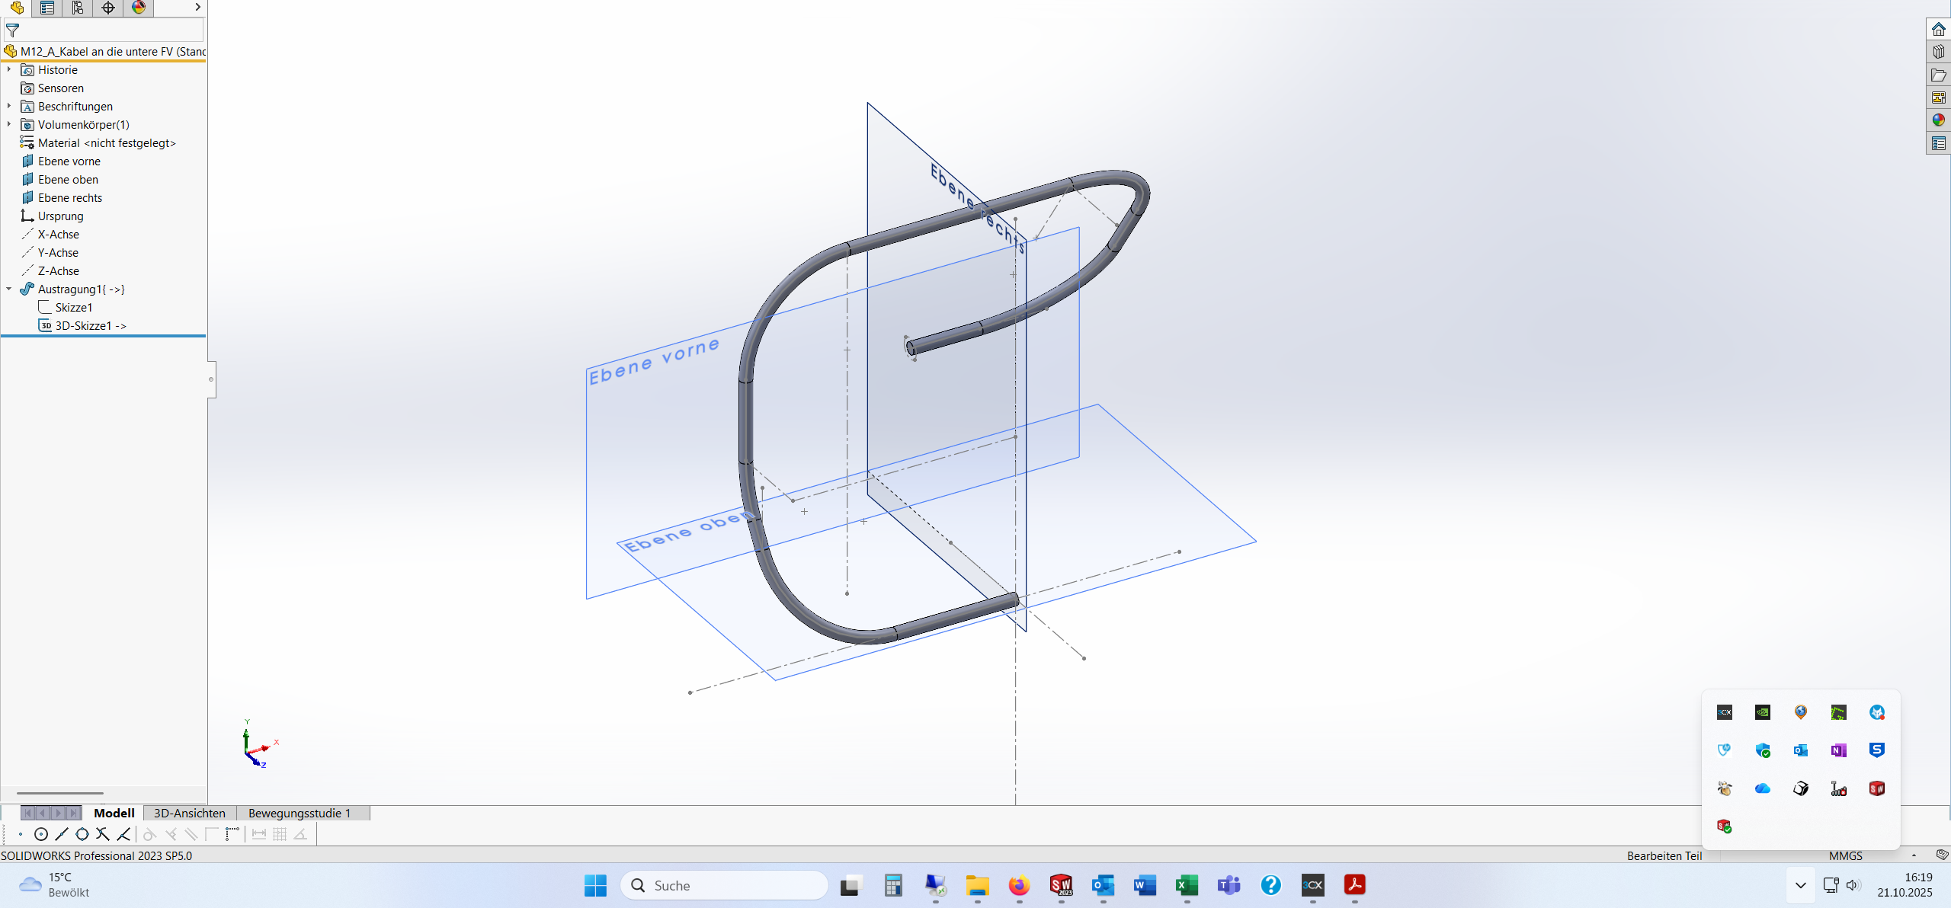This screenshot has height=908, width=1951.
Task: Open the ConfigurationManager tab icon
Action: (78, 8)
